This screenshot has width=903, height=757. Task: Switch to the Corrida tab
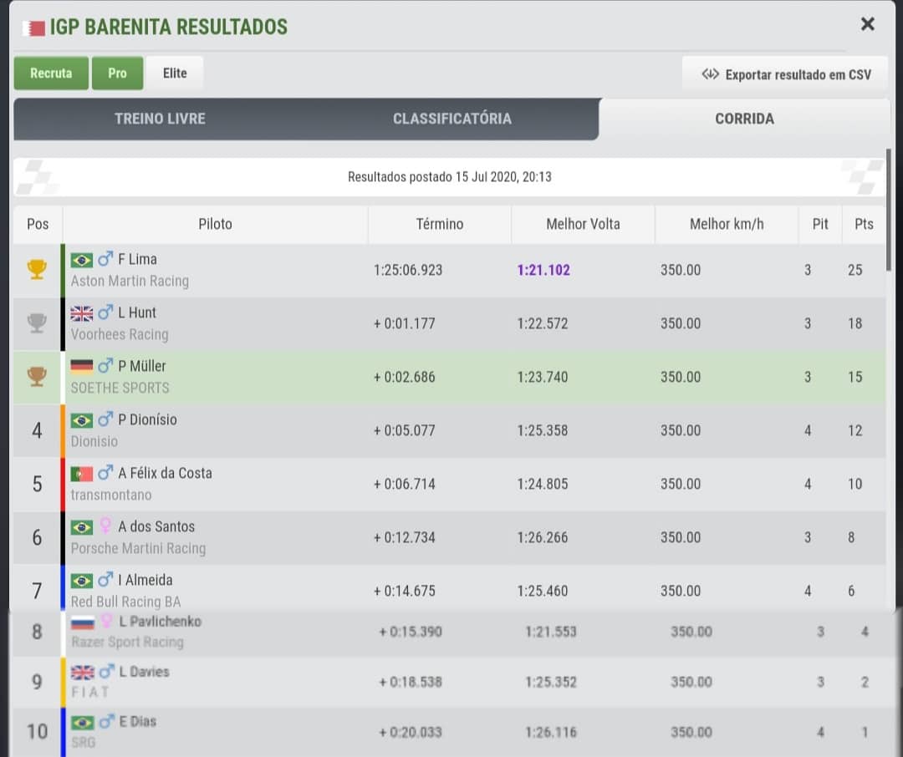(x=744, y=119)
